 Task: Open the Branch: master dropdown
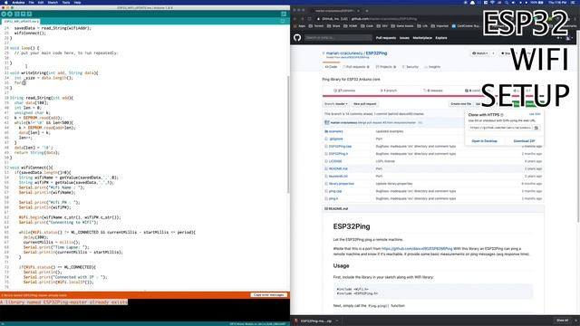tap(336, 104)
